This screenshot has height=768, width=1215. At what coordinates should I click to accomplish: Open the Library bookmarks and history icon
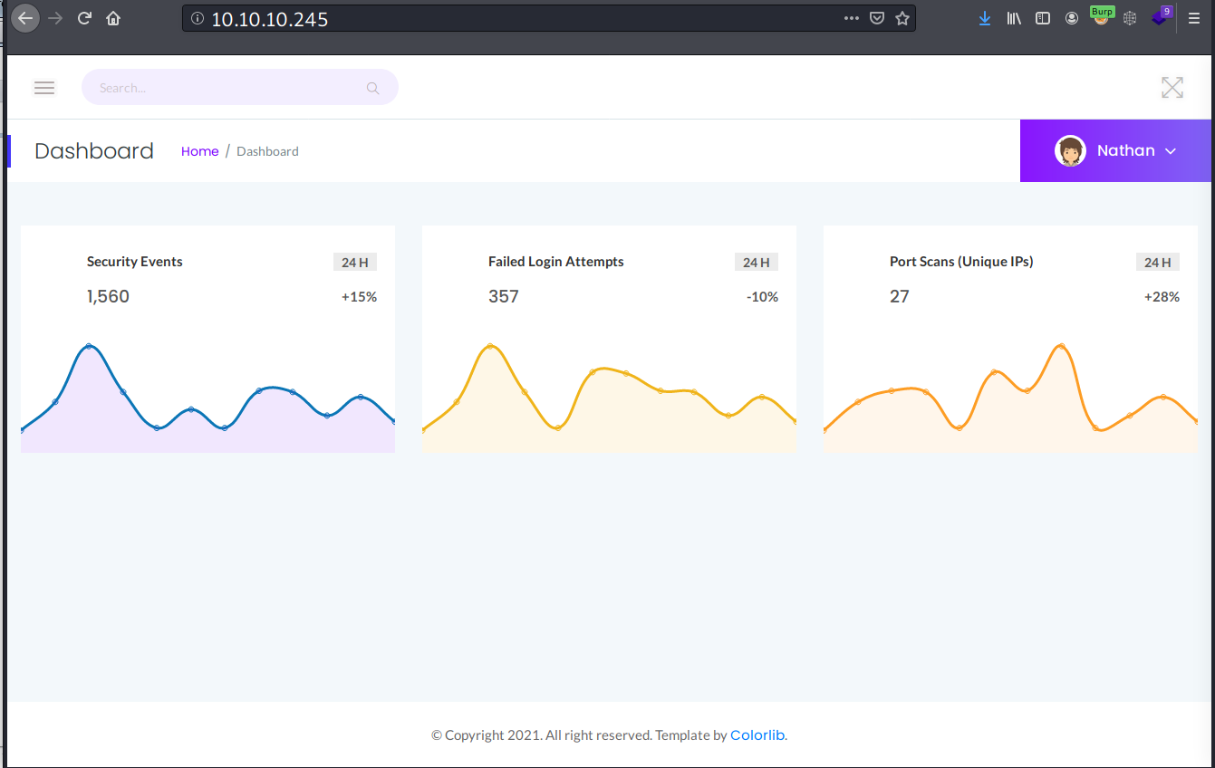(x=1014, y=18)
